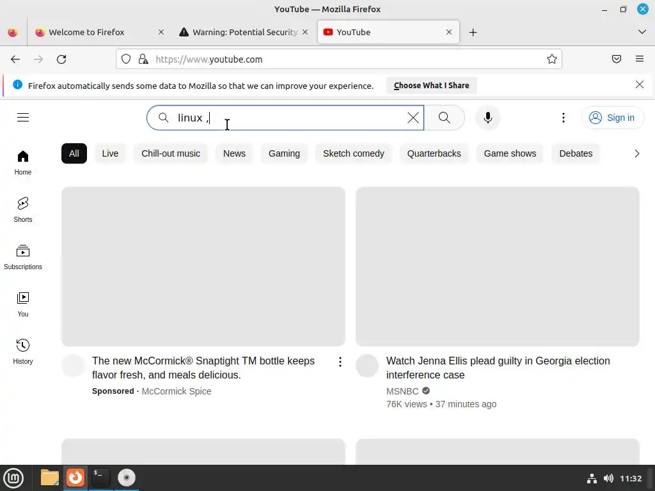Switch to Warning: Potential Security tab

pos(244,32)
